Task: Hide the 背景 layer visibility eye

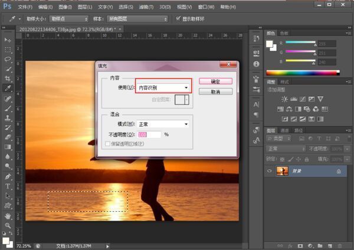Action: pos(270,171)
